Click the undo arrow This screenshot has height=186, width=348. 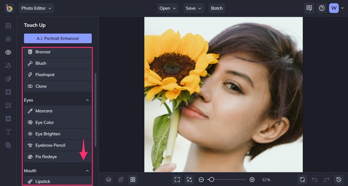click(x=314, y=180)
